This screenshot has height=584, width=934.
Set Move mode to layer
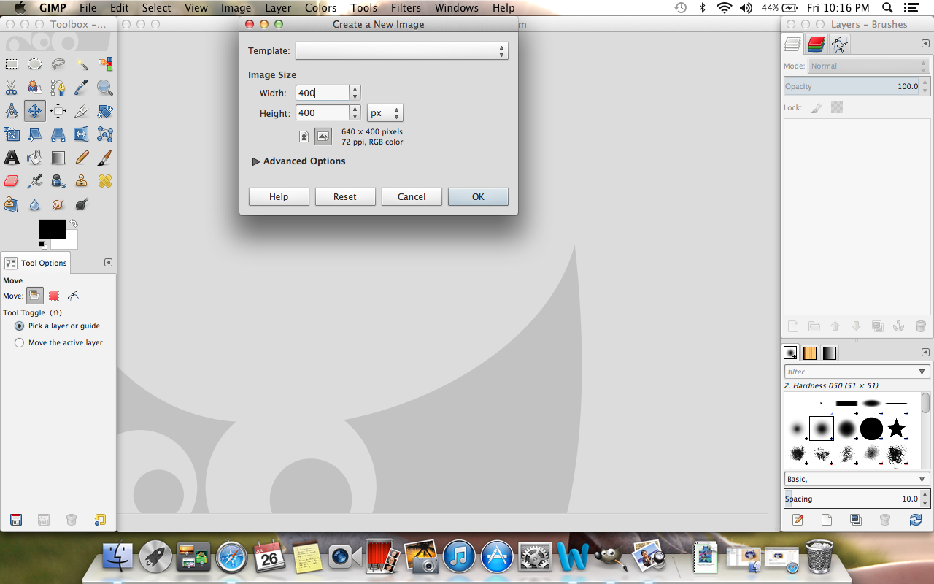coord(34,296)
